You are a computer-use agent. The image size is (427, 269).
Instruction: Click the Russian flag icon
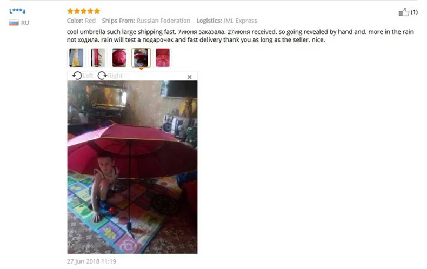tap(14, 23)
